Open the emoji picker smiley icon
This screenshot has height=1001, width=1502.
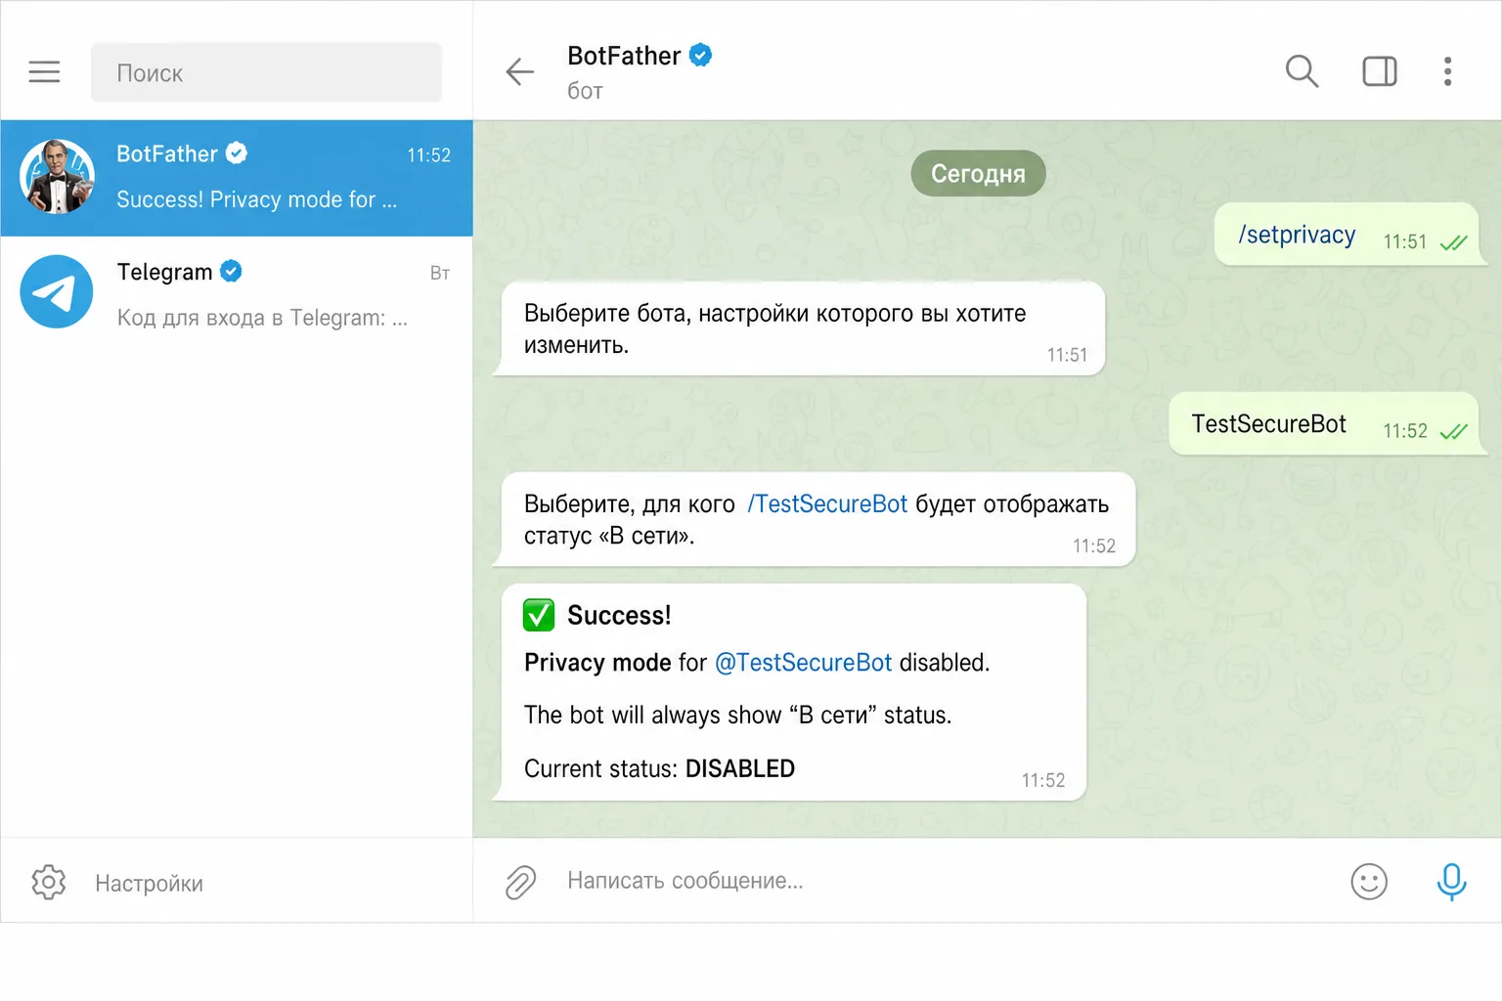[x=1369, y=882]
